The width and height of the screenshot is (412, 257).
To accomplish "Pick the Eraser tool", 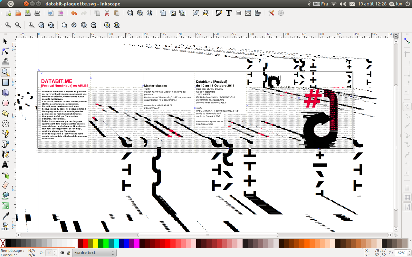I will pyautogui.click(x=5, y=185).
